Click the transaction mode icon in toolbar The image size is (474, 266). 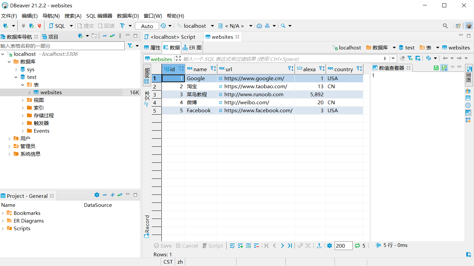point(123,26)
